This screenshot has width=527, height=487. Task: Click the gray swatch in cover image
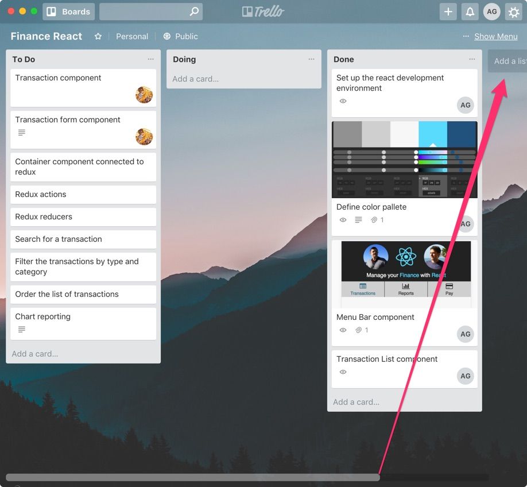[x=347, y=134]
